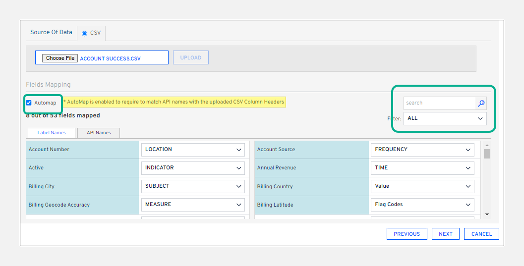
Task: Switch to the Label Names tab
Action: tap(52, 133)
